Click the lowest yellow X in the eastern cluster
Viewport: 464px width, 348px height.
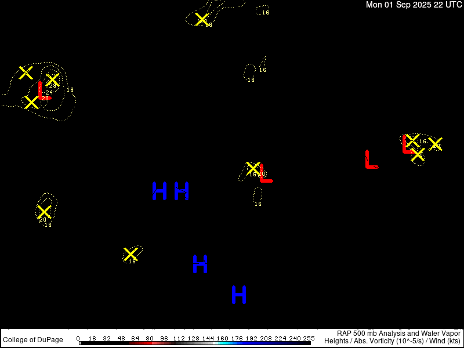tap(418, 154)
